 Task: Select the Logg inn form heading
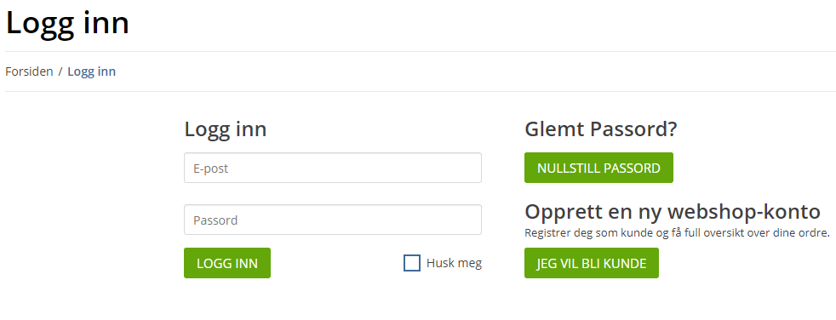click(x=226, y=130)
